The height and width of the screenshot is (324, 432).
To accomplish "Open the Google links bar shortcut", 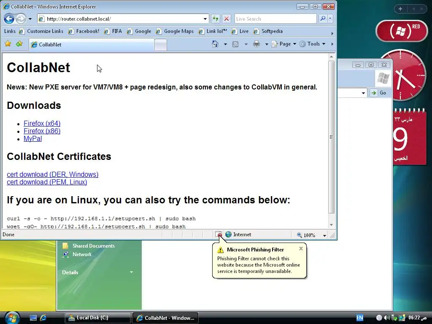I will coord(139,31).
